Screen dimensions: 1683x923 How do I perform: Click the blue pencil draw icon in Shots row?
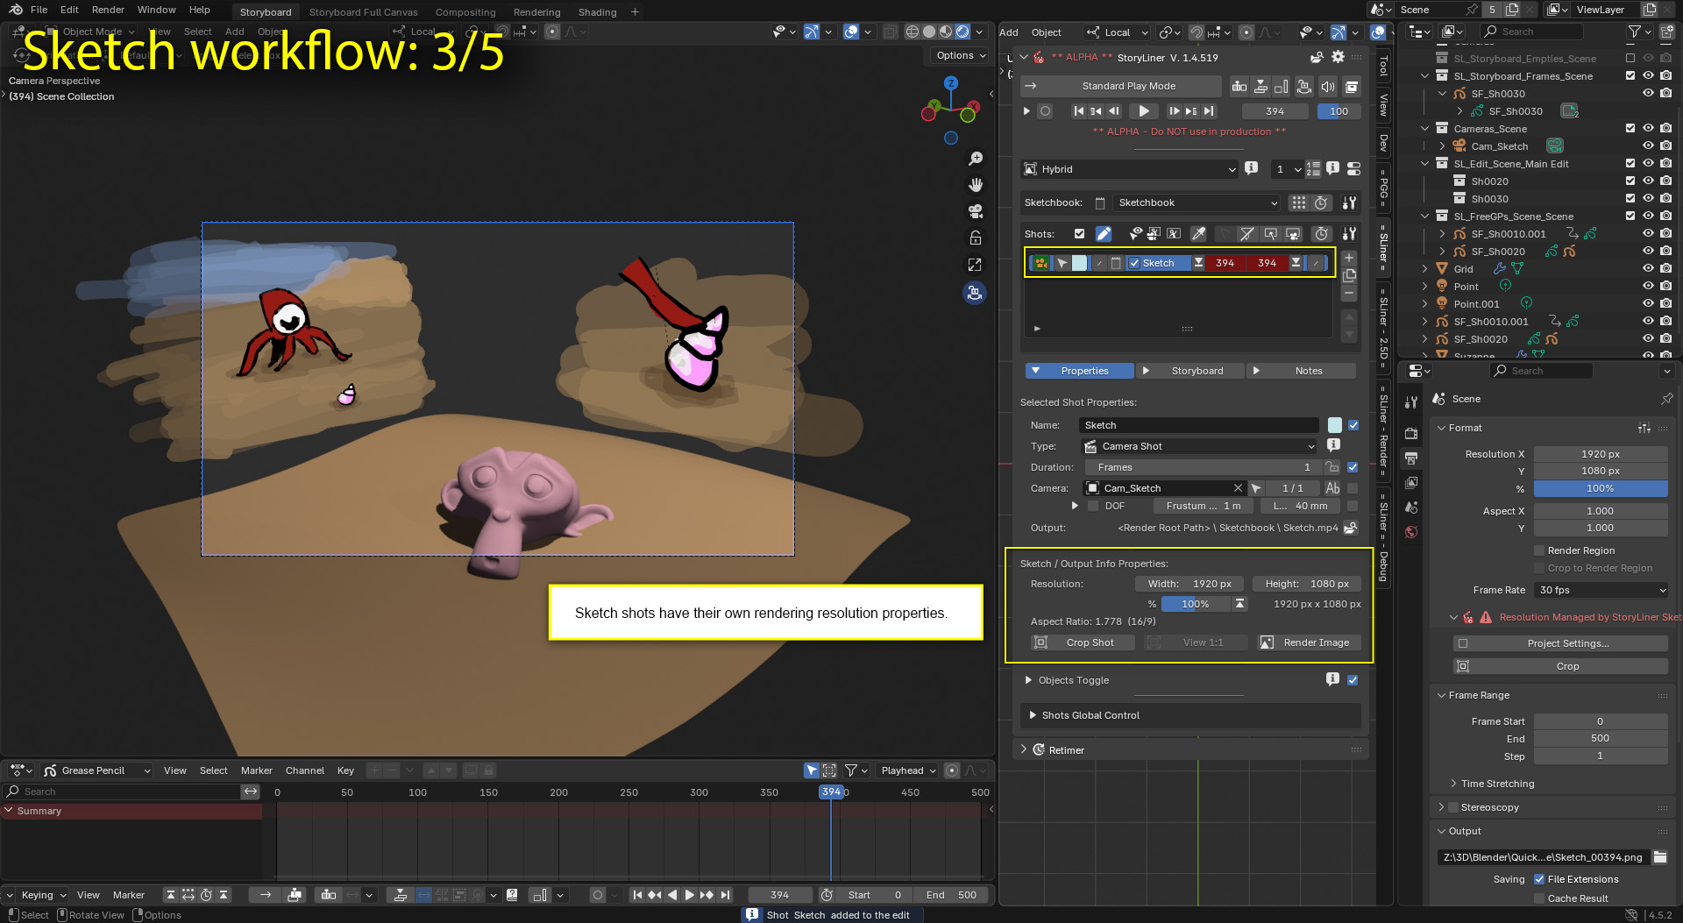point(1104,234)
